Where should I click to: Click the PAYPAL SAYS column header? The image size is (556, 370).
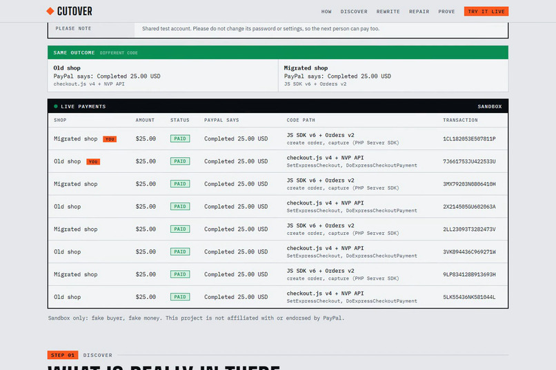coord(221,120)
